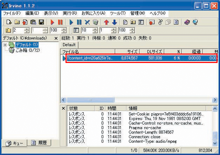
Task: Click the blue start download triangle
Action: tap(71, 22)
